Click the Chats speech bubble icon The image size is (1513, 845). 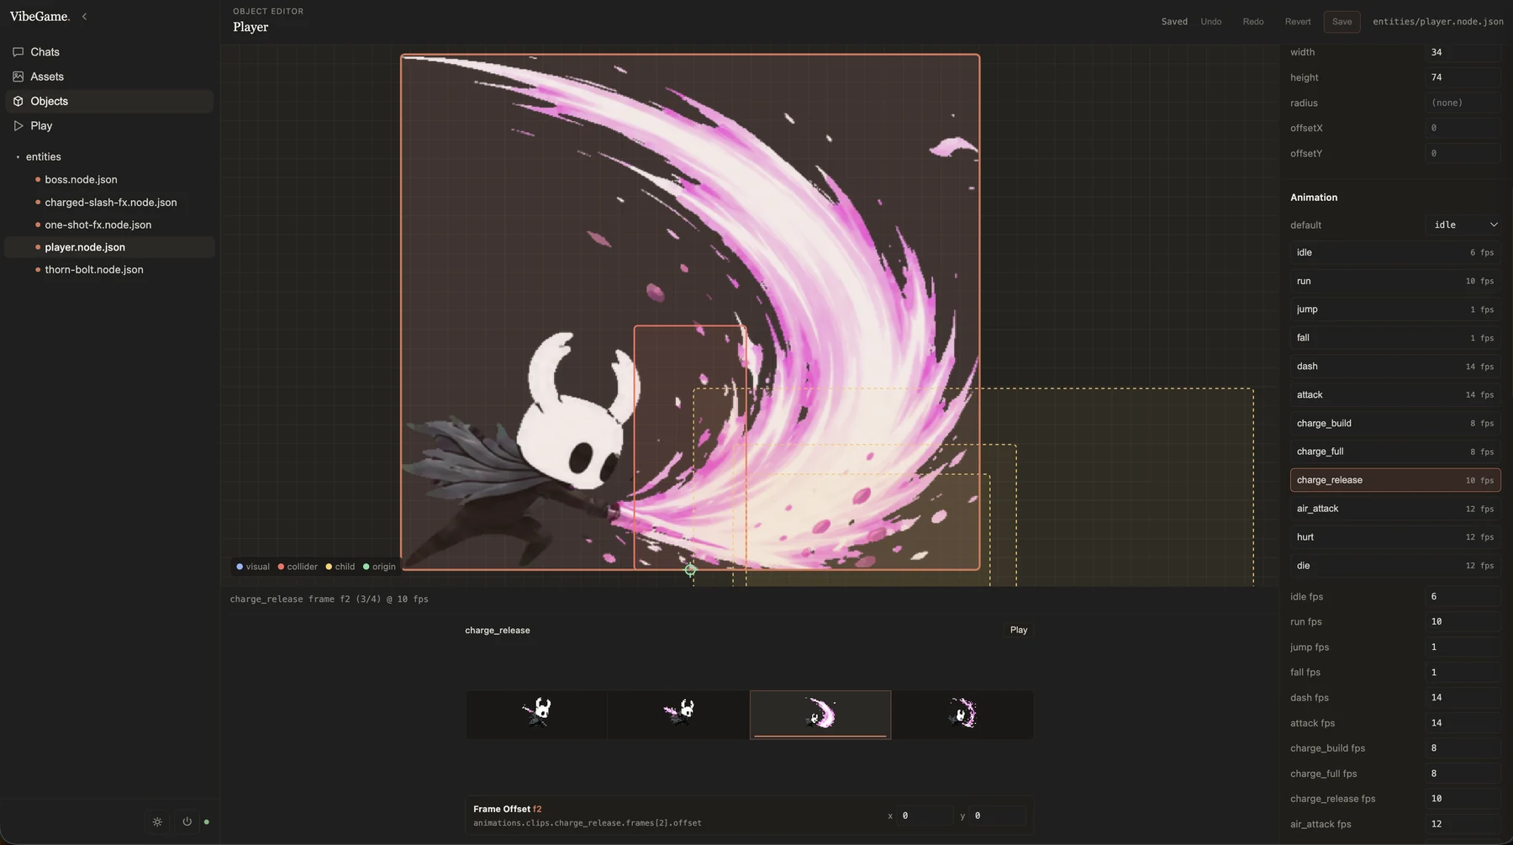[x=18, y=52]
